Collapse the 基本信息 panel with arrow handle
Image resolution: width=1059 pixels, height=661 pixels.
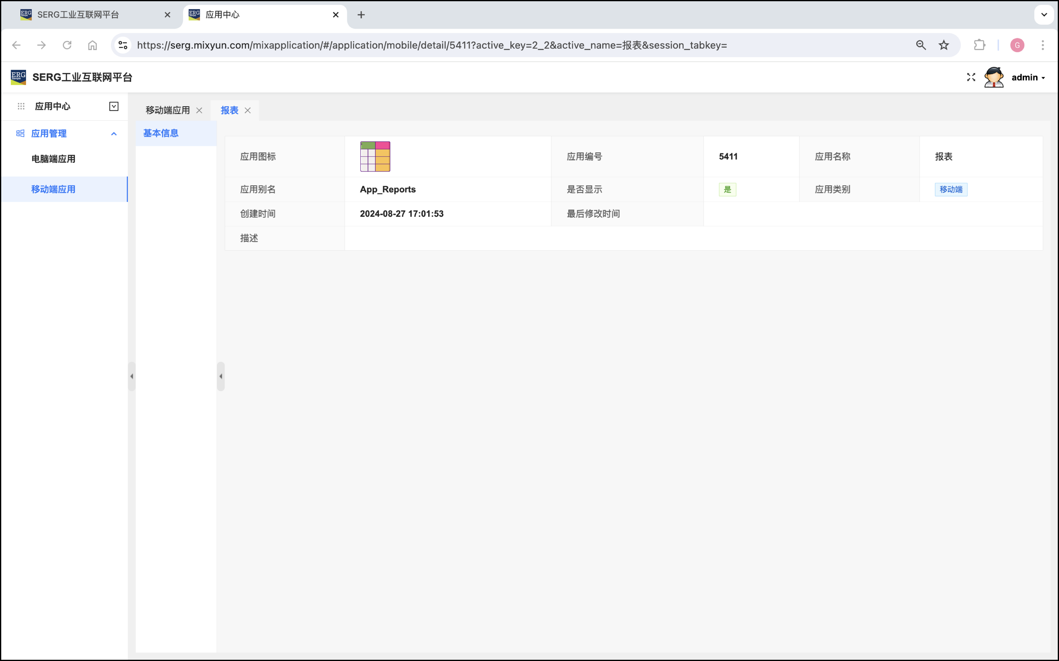pos(221,376)
